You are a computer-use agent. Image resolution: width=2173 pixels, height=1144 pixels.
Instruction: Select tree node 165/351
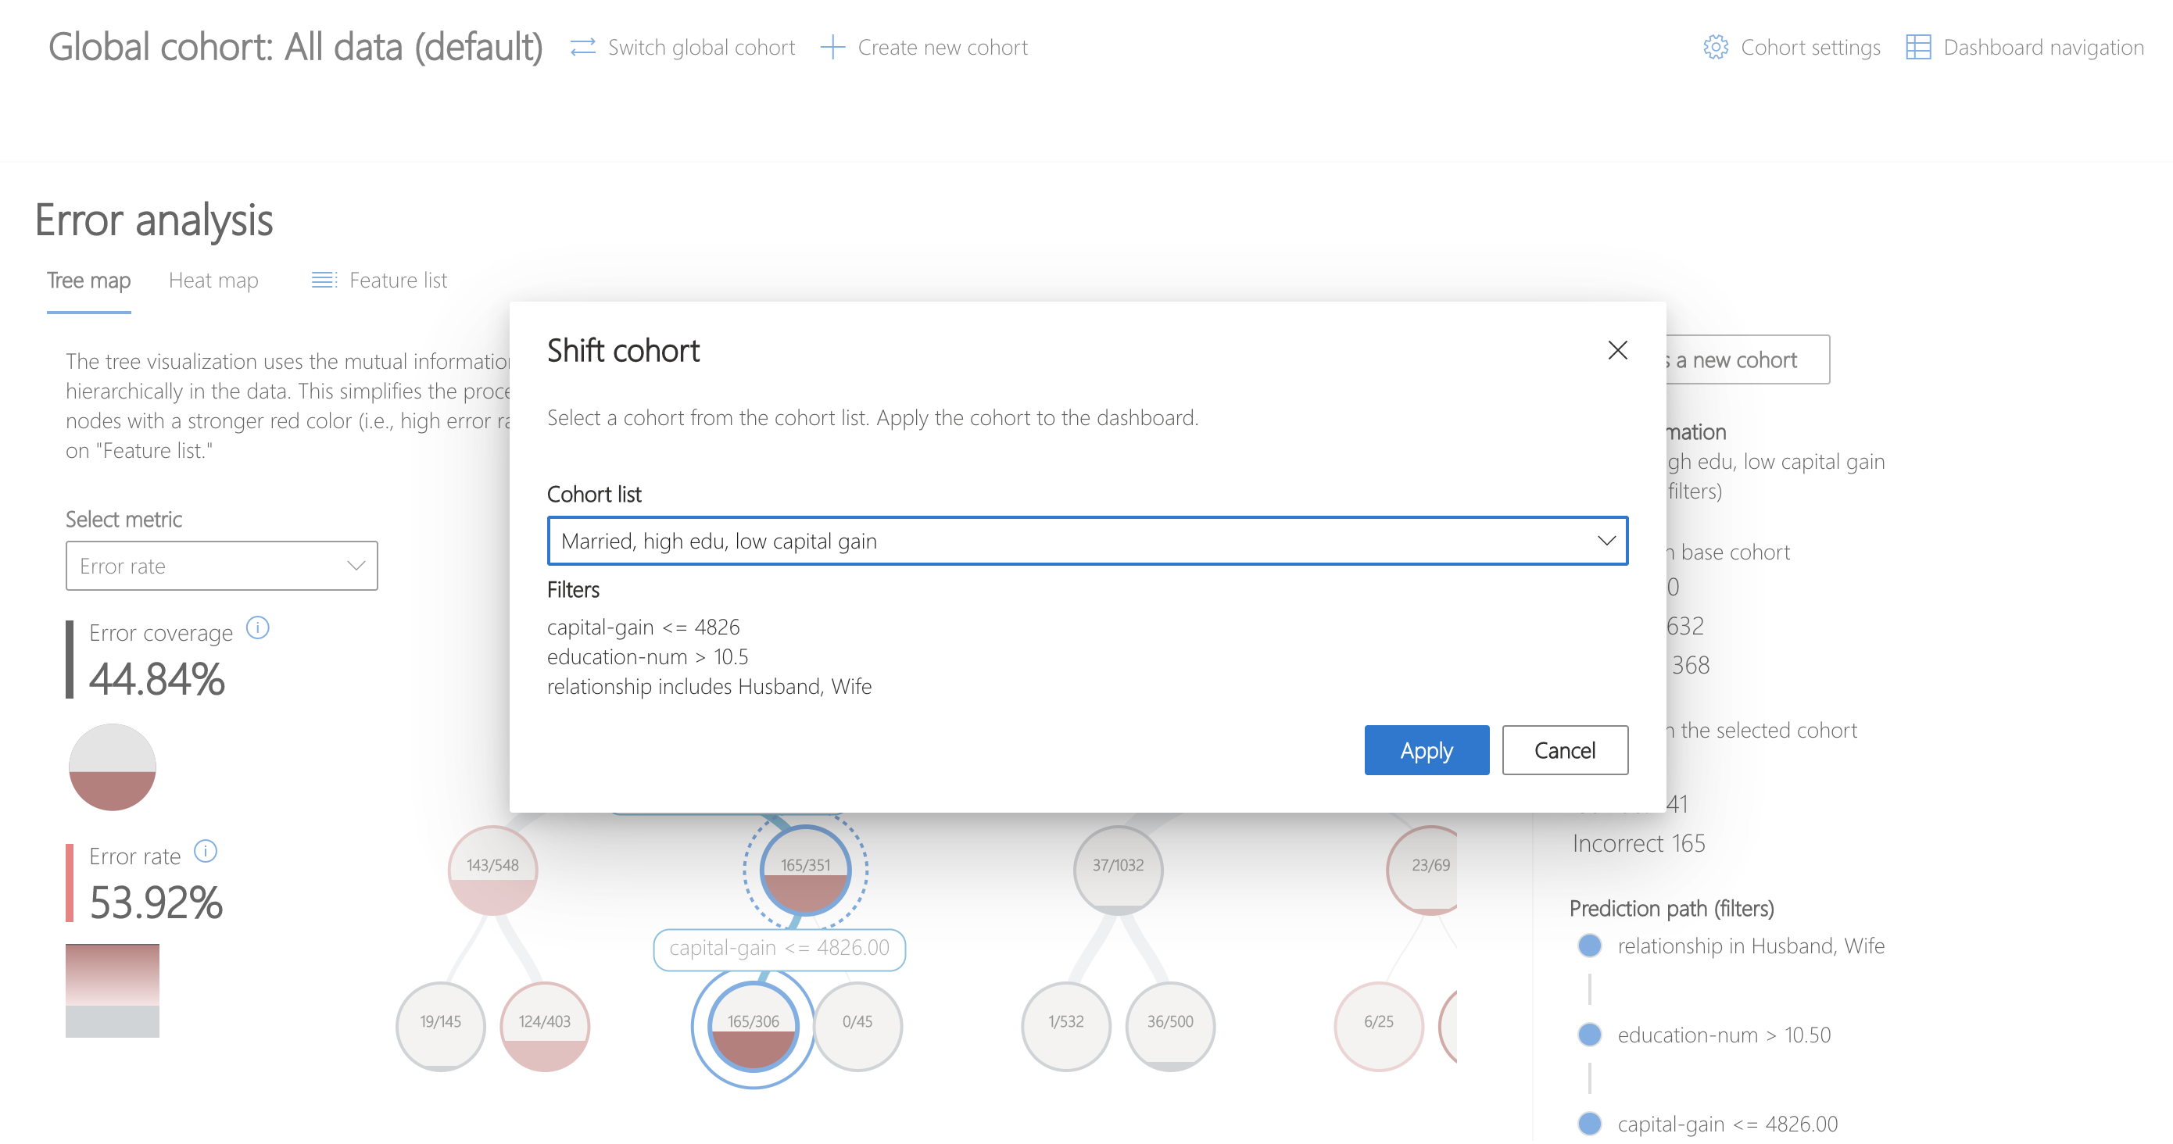click(806, 869)
